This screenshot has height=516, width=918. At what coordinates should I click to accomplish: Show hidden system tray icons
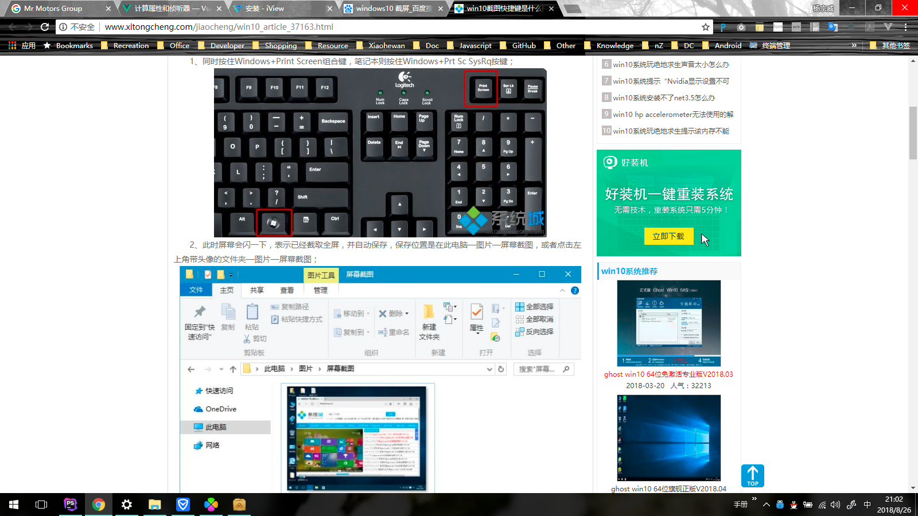(x=766, y=505)
